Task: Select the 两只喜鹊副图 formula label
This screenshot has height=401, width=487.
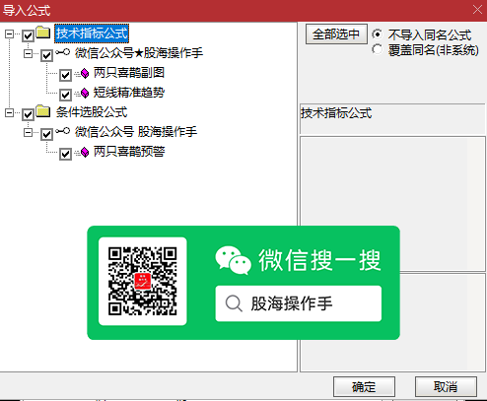Action: pos(129,73)
